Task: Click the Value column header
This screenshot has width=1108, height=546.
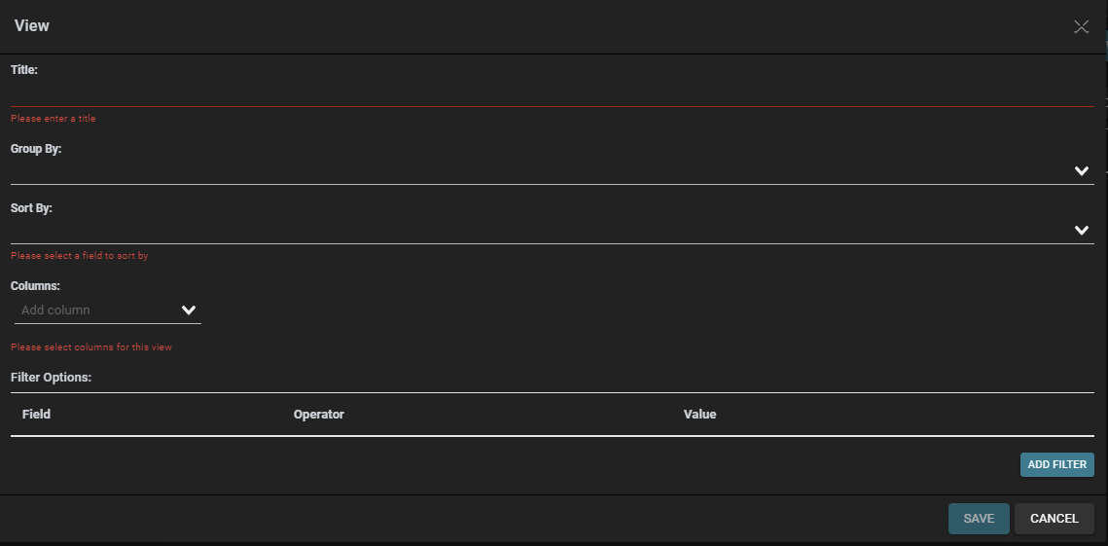Action: point(699,414)
